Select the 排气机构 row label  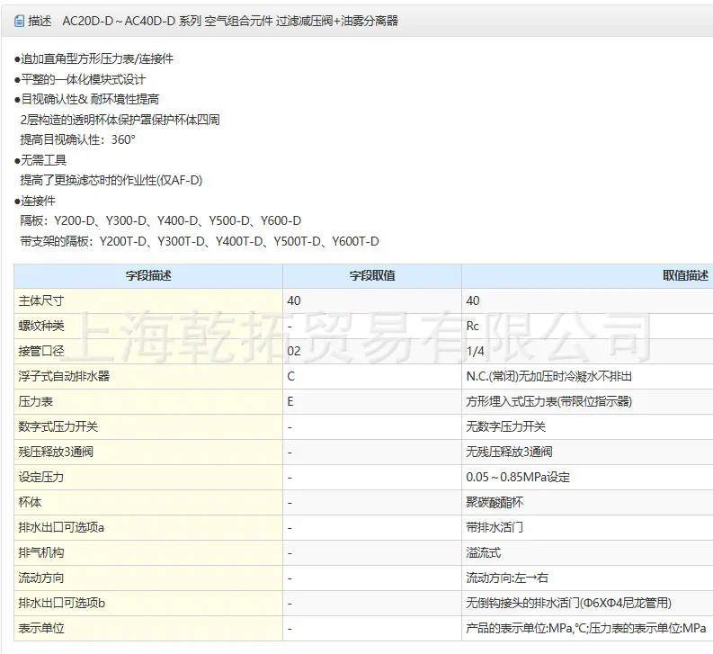(41, 552)
